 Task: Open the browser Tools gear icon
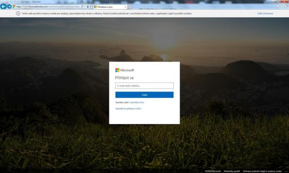click(286, 6)
